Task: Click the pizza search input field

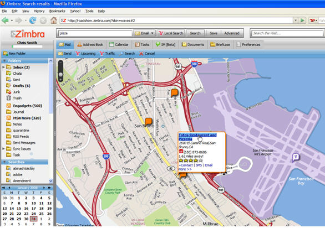Action: point(95,33)
